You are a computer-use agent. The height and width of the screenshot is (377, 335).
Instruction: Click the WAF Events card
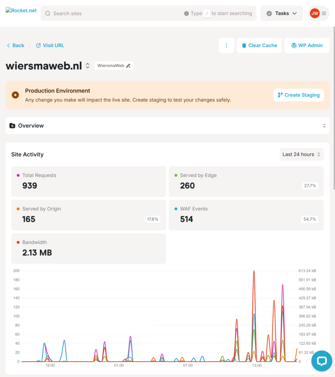246,215
